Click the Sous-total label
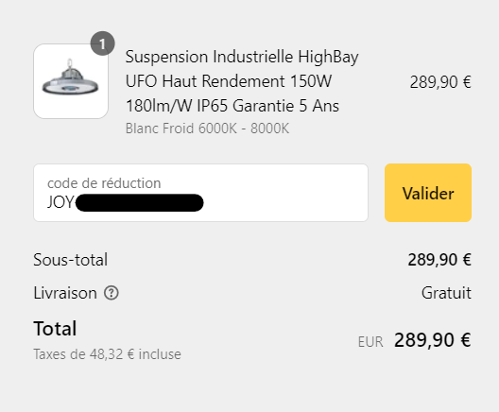Screen dimensions: 499x412 (x=70, y=260)
